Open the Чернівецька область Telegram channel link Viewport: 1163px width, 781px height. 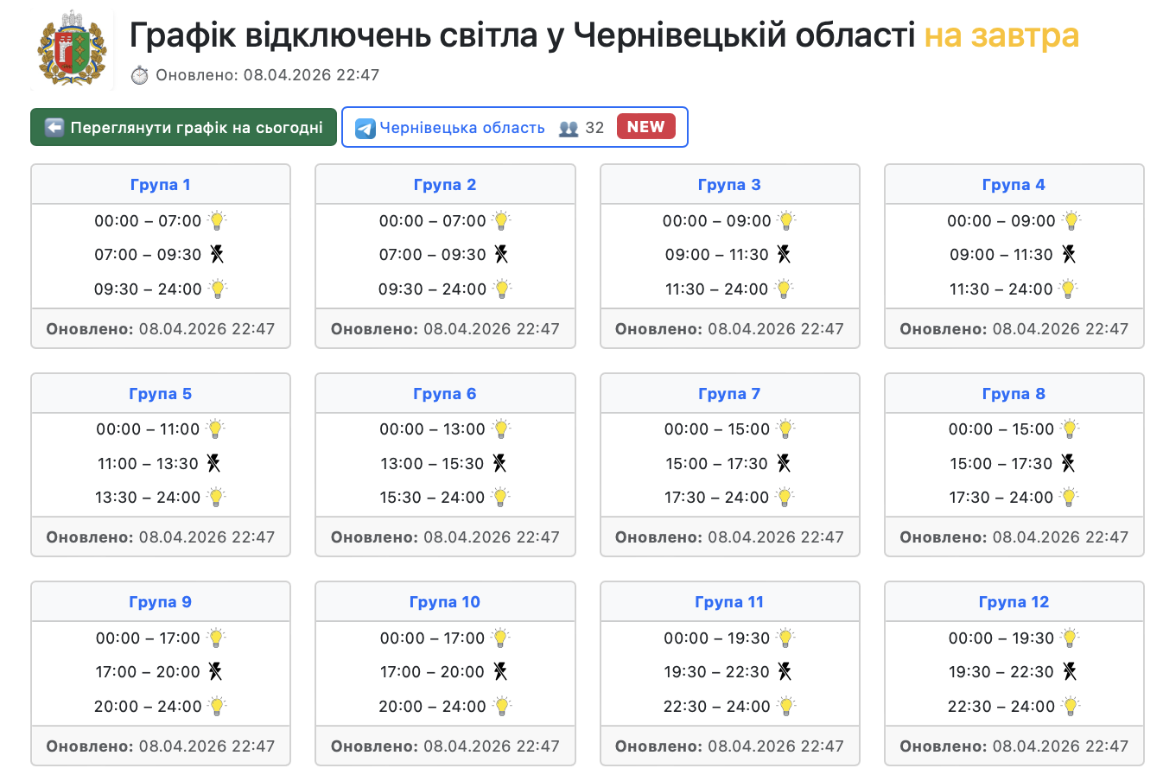pos(462,128)
